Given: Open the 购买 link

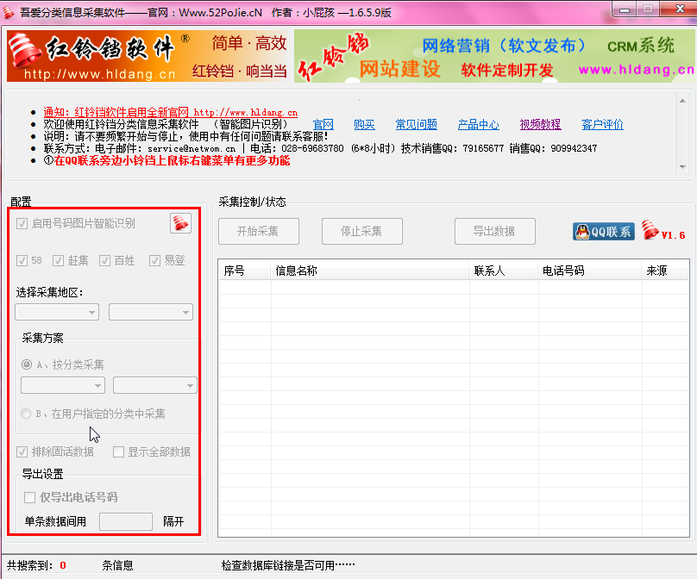Looking at the screenshot, I should click(365, 125).
